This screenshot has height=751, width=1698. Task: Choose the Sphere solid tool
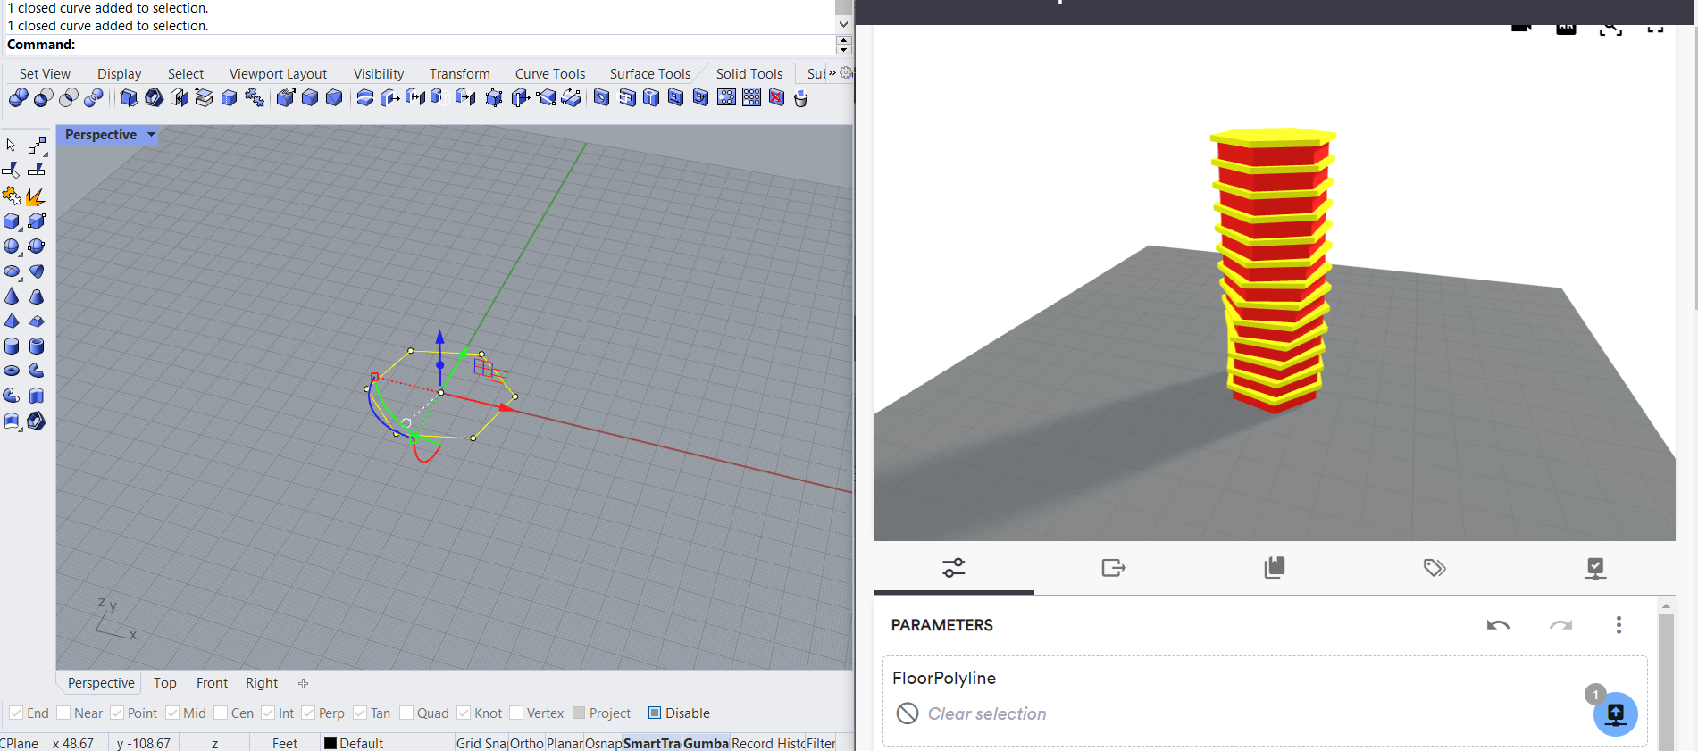coord(12,246)
